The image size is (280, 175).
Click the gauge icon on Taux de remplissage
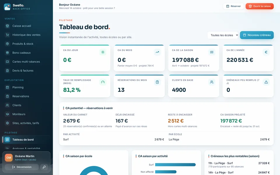(x=103, y=82)
